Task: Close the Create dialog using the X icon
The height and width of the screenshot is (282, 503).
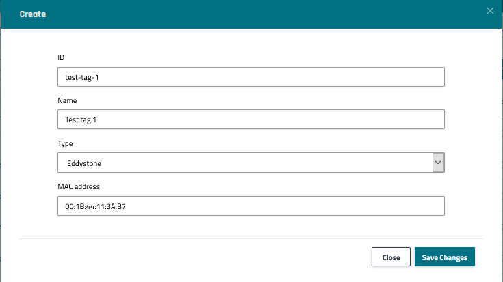Action: coord(489,10)
